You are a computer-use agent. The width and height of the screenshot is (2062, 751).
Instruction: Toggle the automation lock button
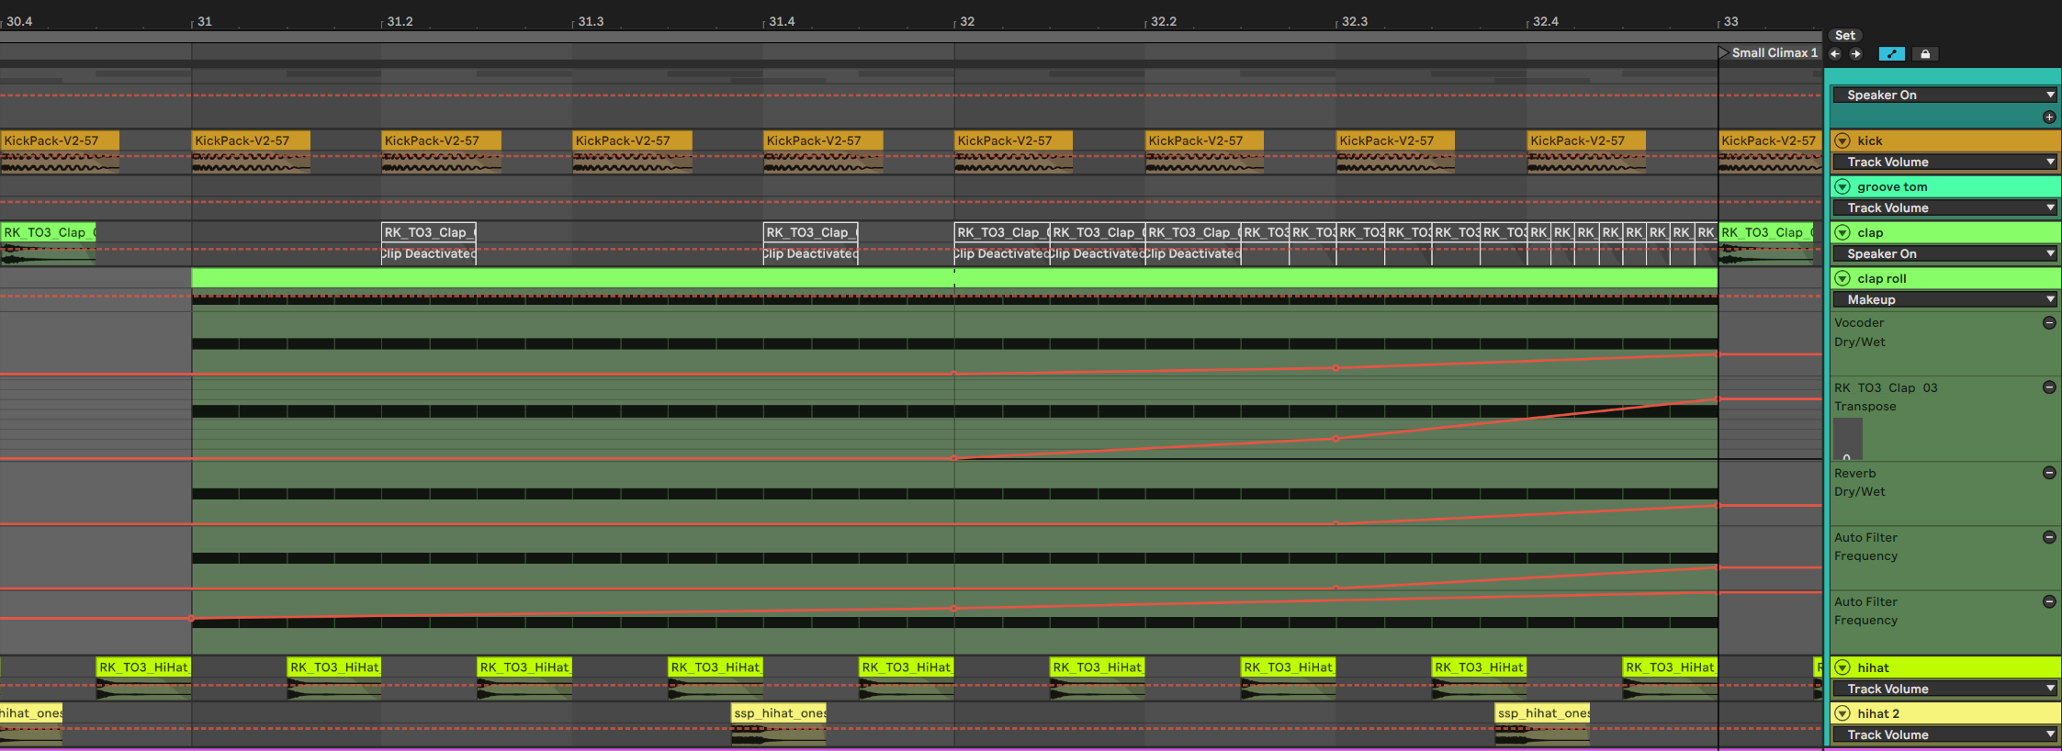(x=1925, y=54)
